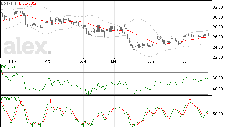Click the 26,00 price axis value

coord(218,37)
